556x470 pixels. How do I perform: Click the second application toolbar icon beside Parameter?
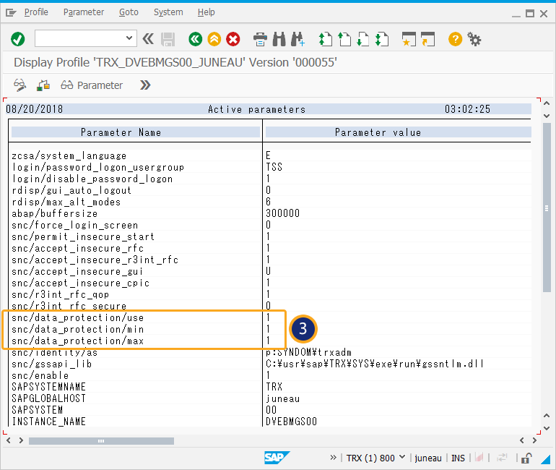tap(43, 85)
